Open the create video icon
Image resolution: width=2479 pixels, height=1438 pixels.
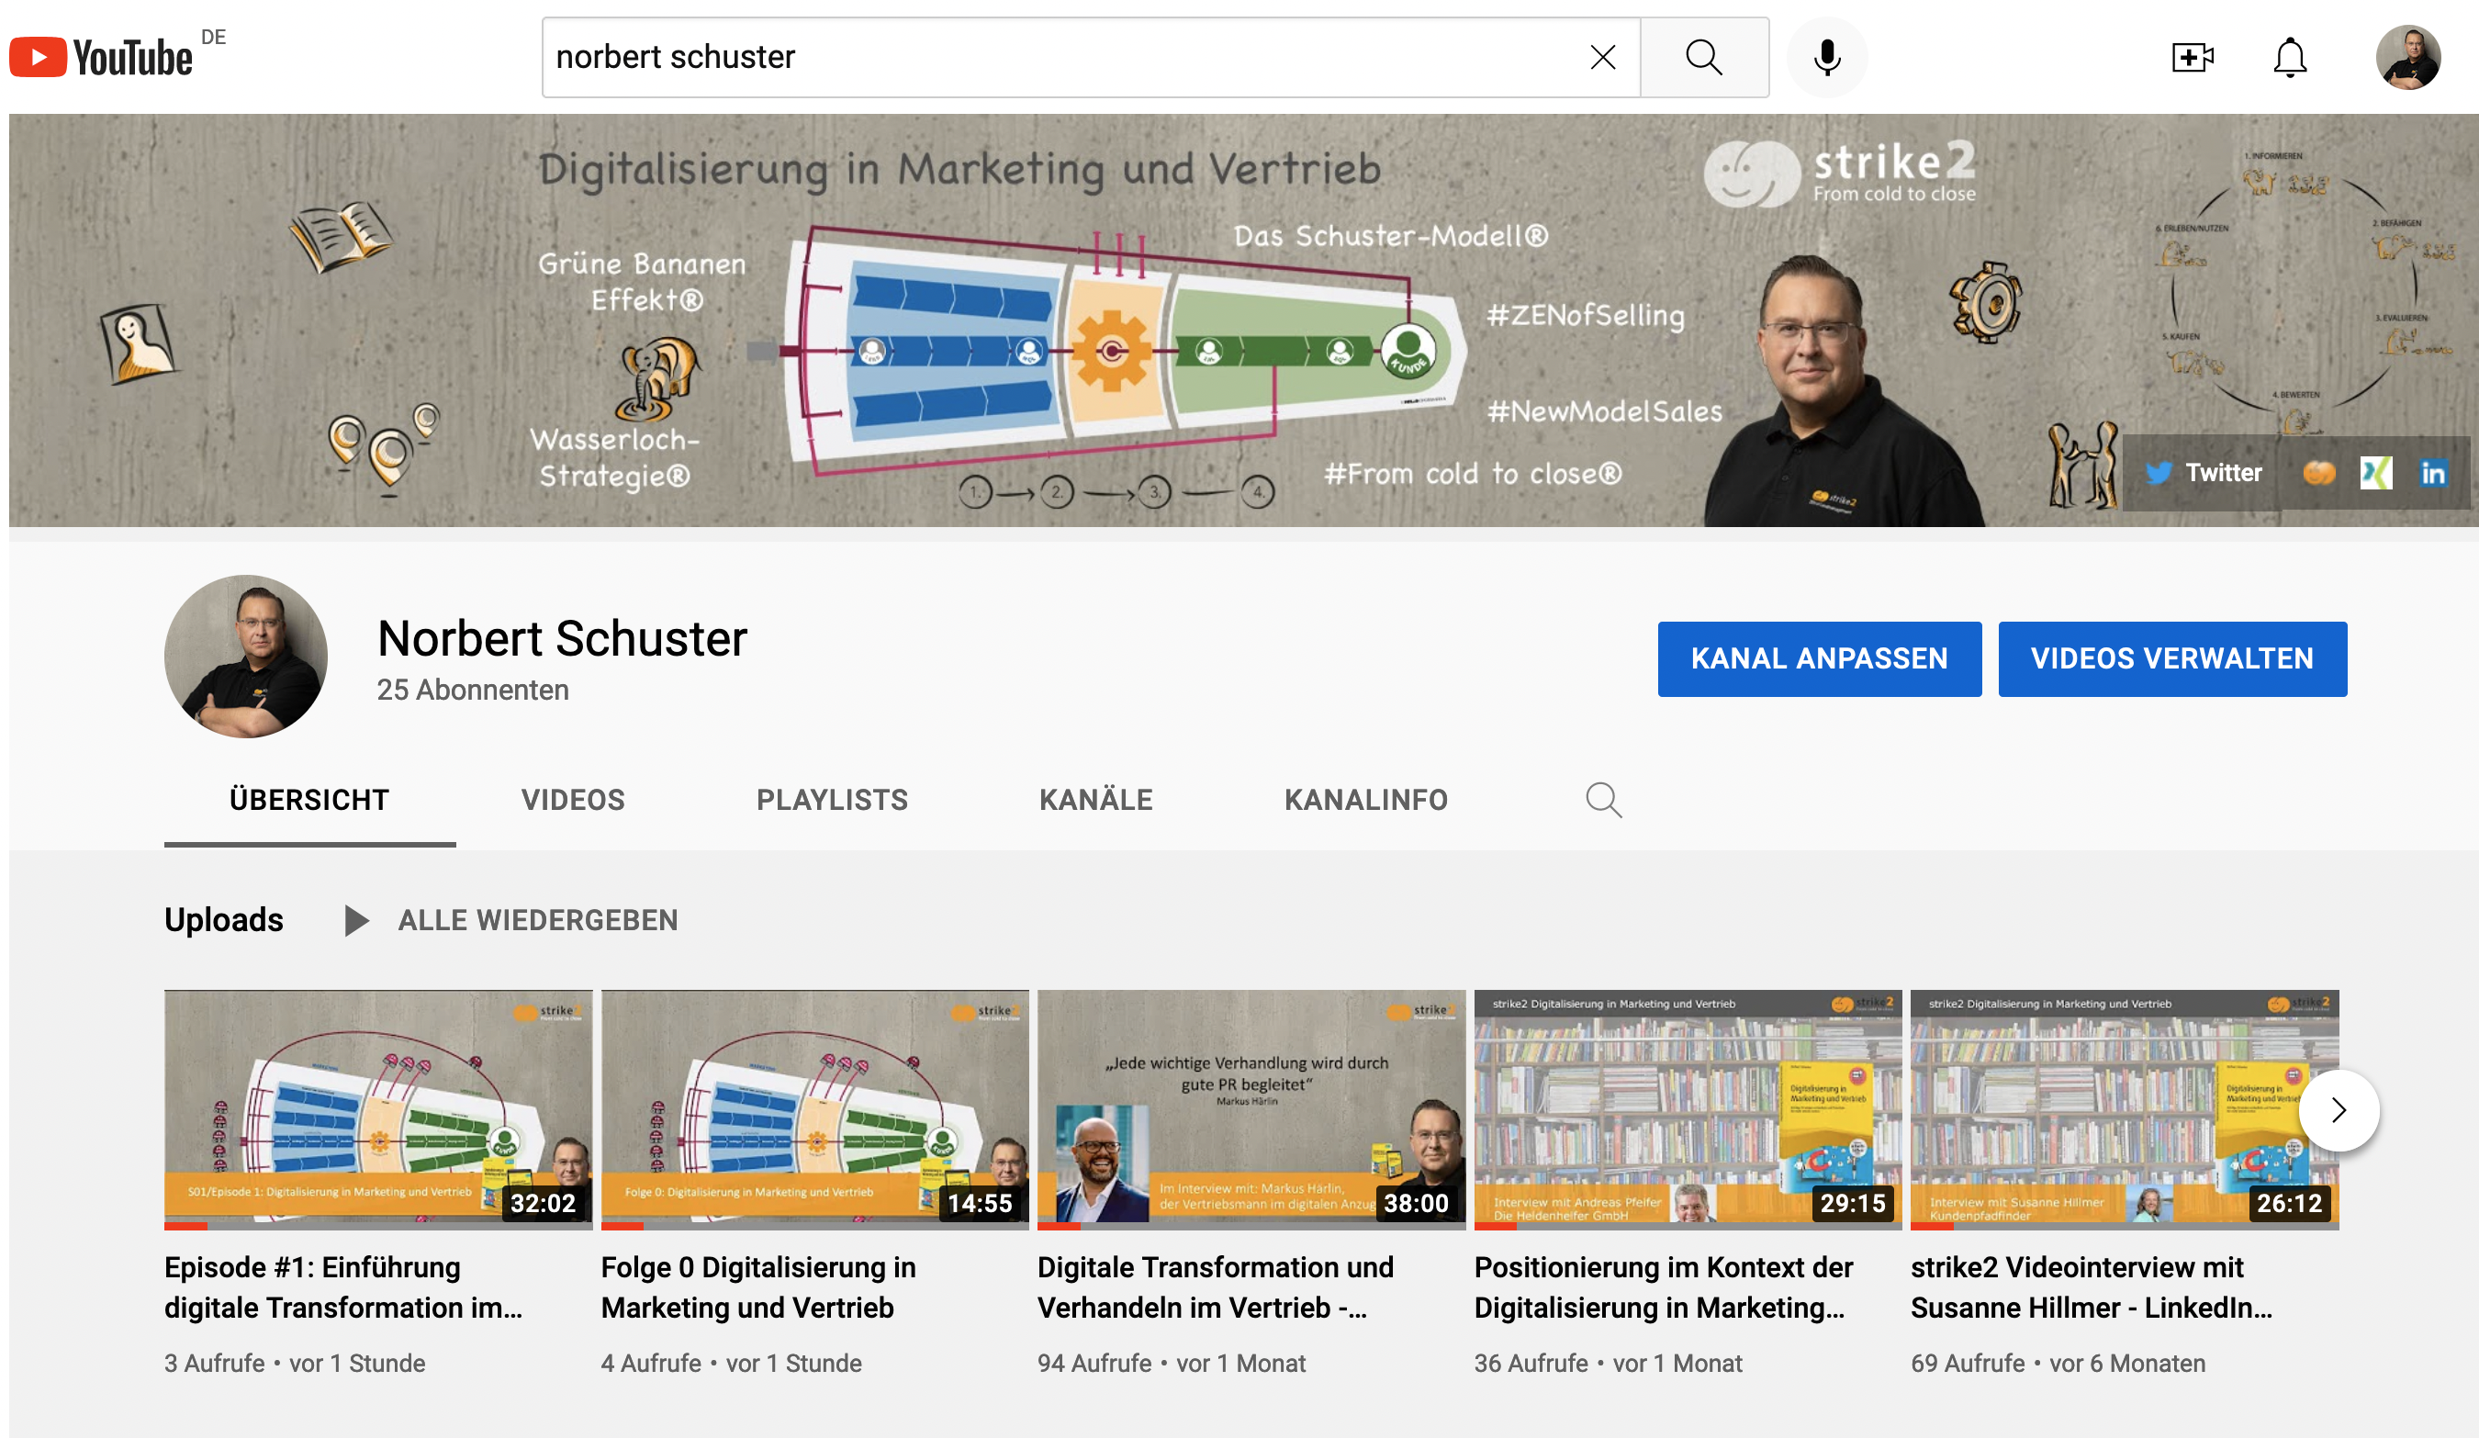point(2193,57)
